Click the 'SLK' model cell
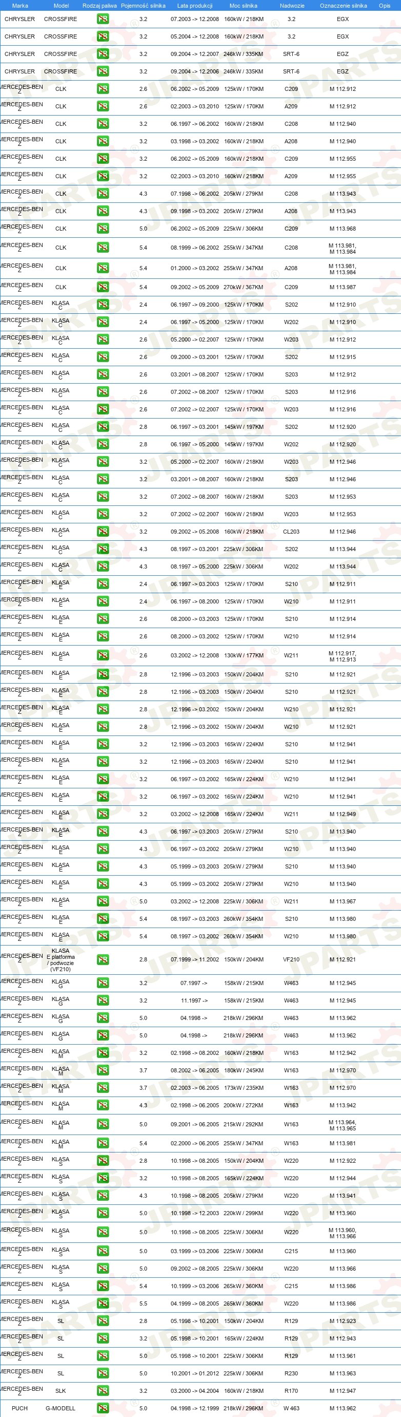The width and height of the screenshot is (401, 1417). point(61,1391)
